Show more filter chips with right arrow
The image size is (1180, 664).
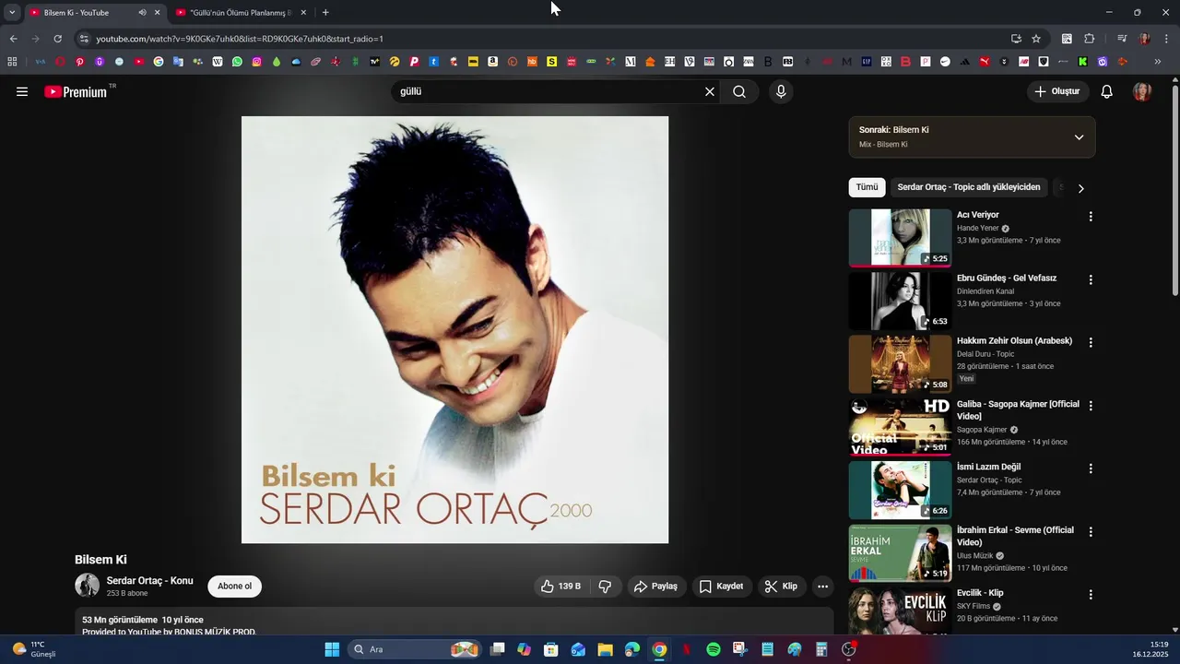(1080, 188)
